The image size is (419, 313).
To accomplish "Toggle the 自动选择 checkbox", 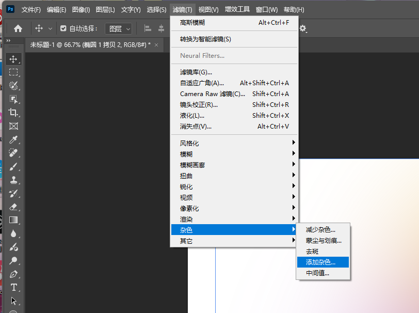I will pos(63,28).
